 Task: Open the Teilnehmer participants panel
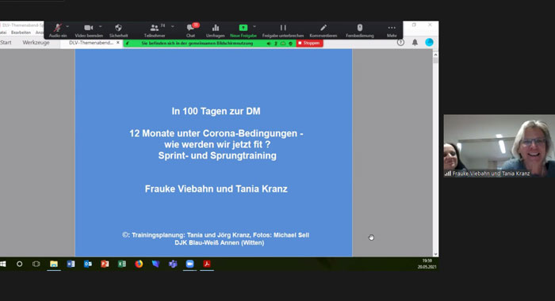click(155, 30)
